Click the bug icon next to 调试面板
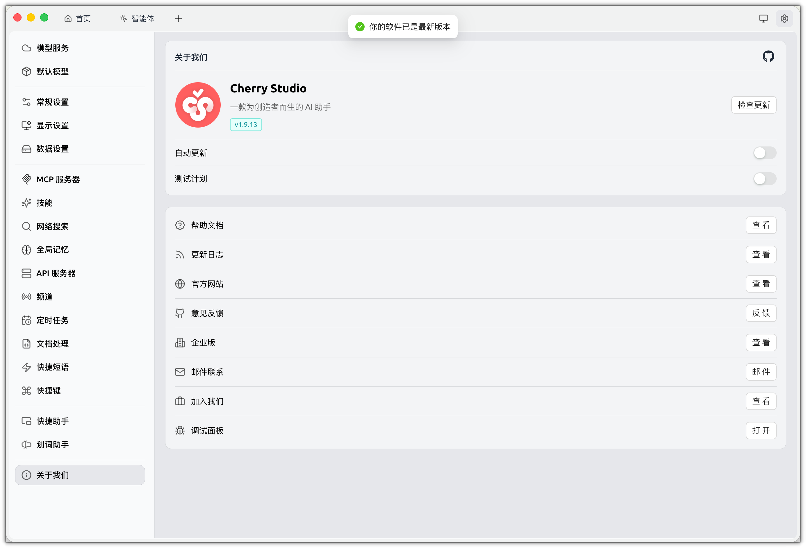Screen dimensions: 806x548 click(180, 431)
